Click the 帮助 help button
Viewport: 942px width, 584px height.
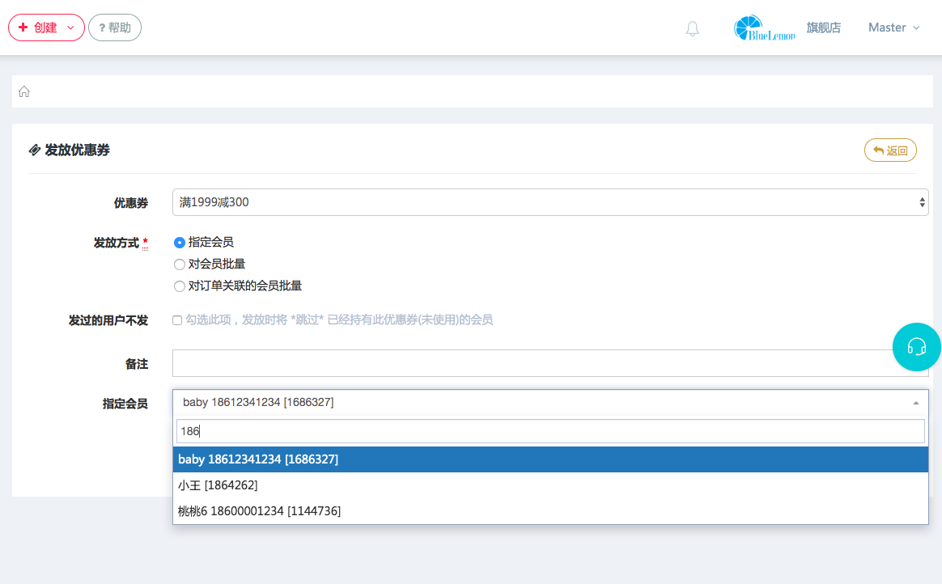click(x=115, y=28)
